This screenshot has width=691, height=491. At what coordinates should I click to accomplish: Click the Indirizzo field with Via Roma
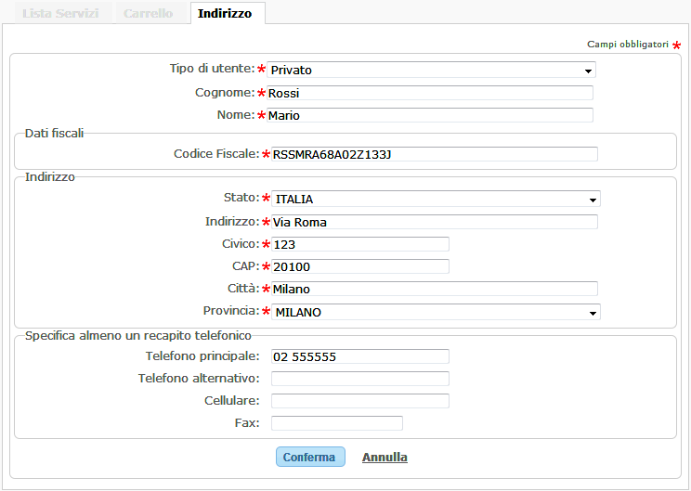pos(435,222)
